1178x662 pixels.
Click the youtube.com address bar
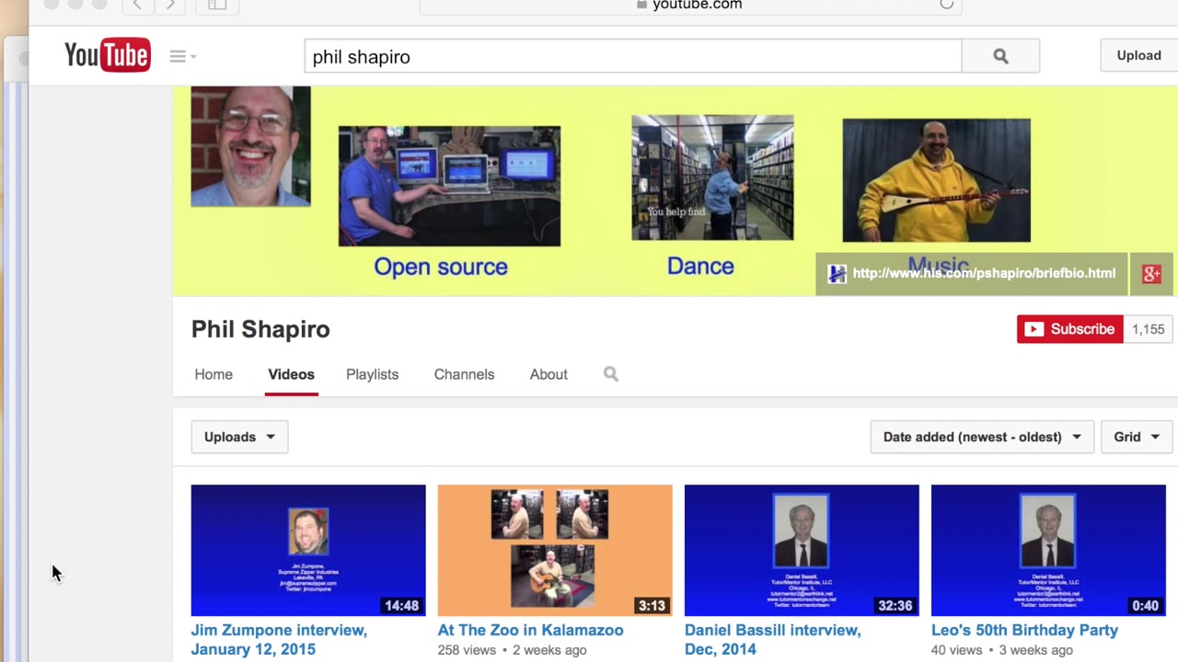pos(690,5)
